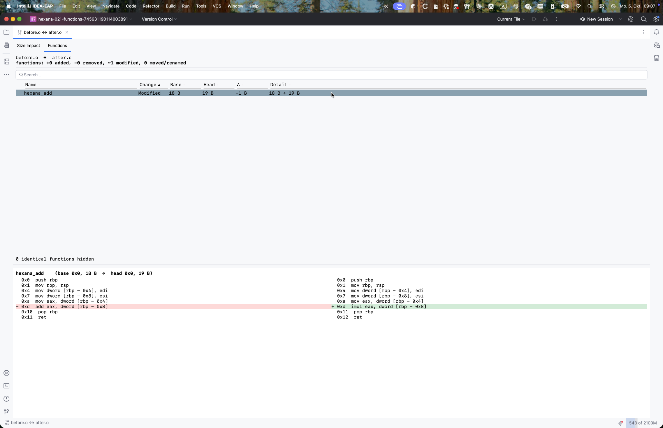Open the Navigate menu
663x428 pixels.
(111, 6)
